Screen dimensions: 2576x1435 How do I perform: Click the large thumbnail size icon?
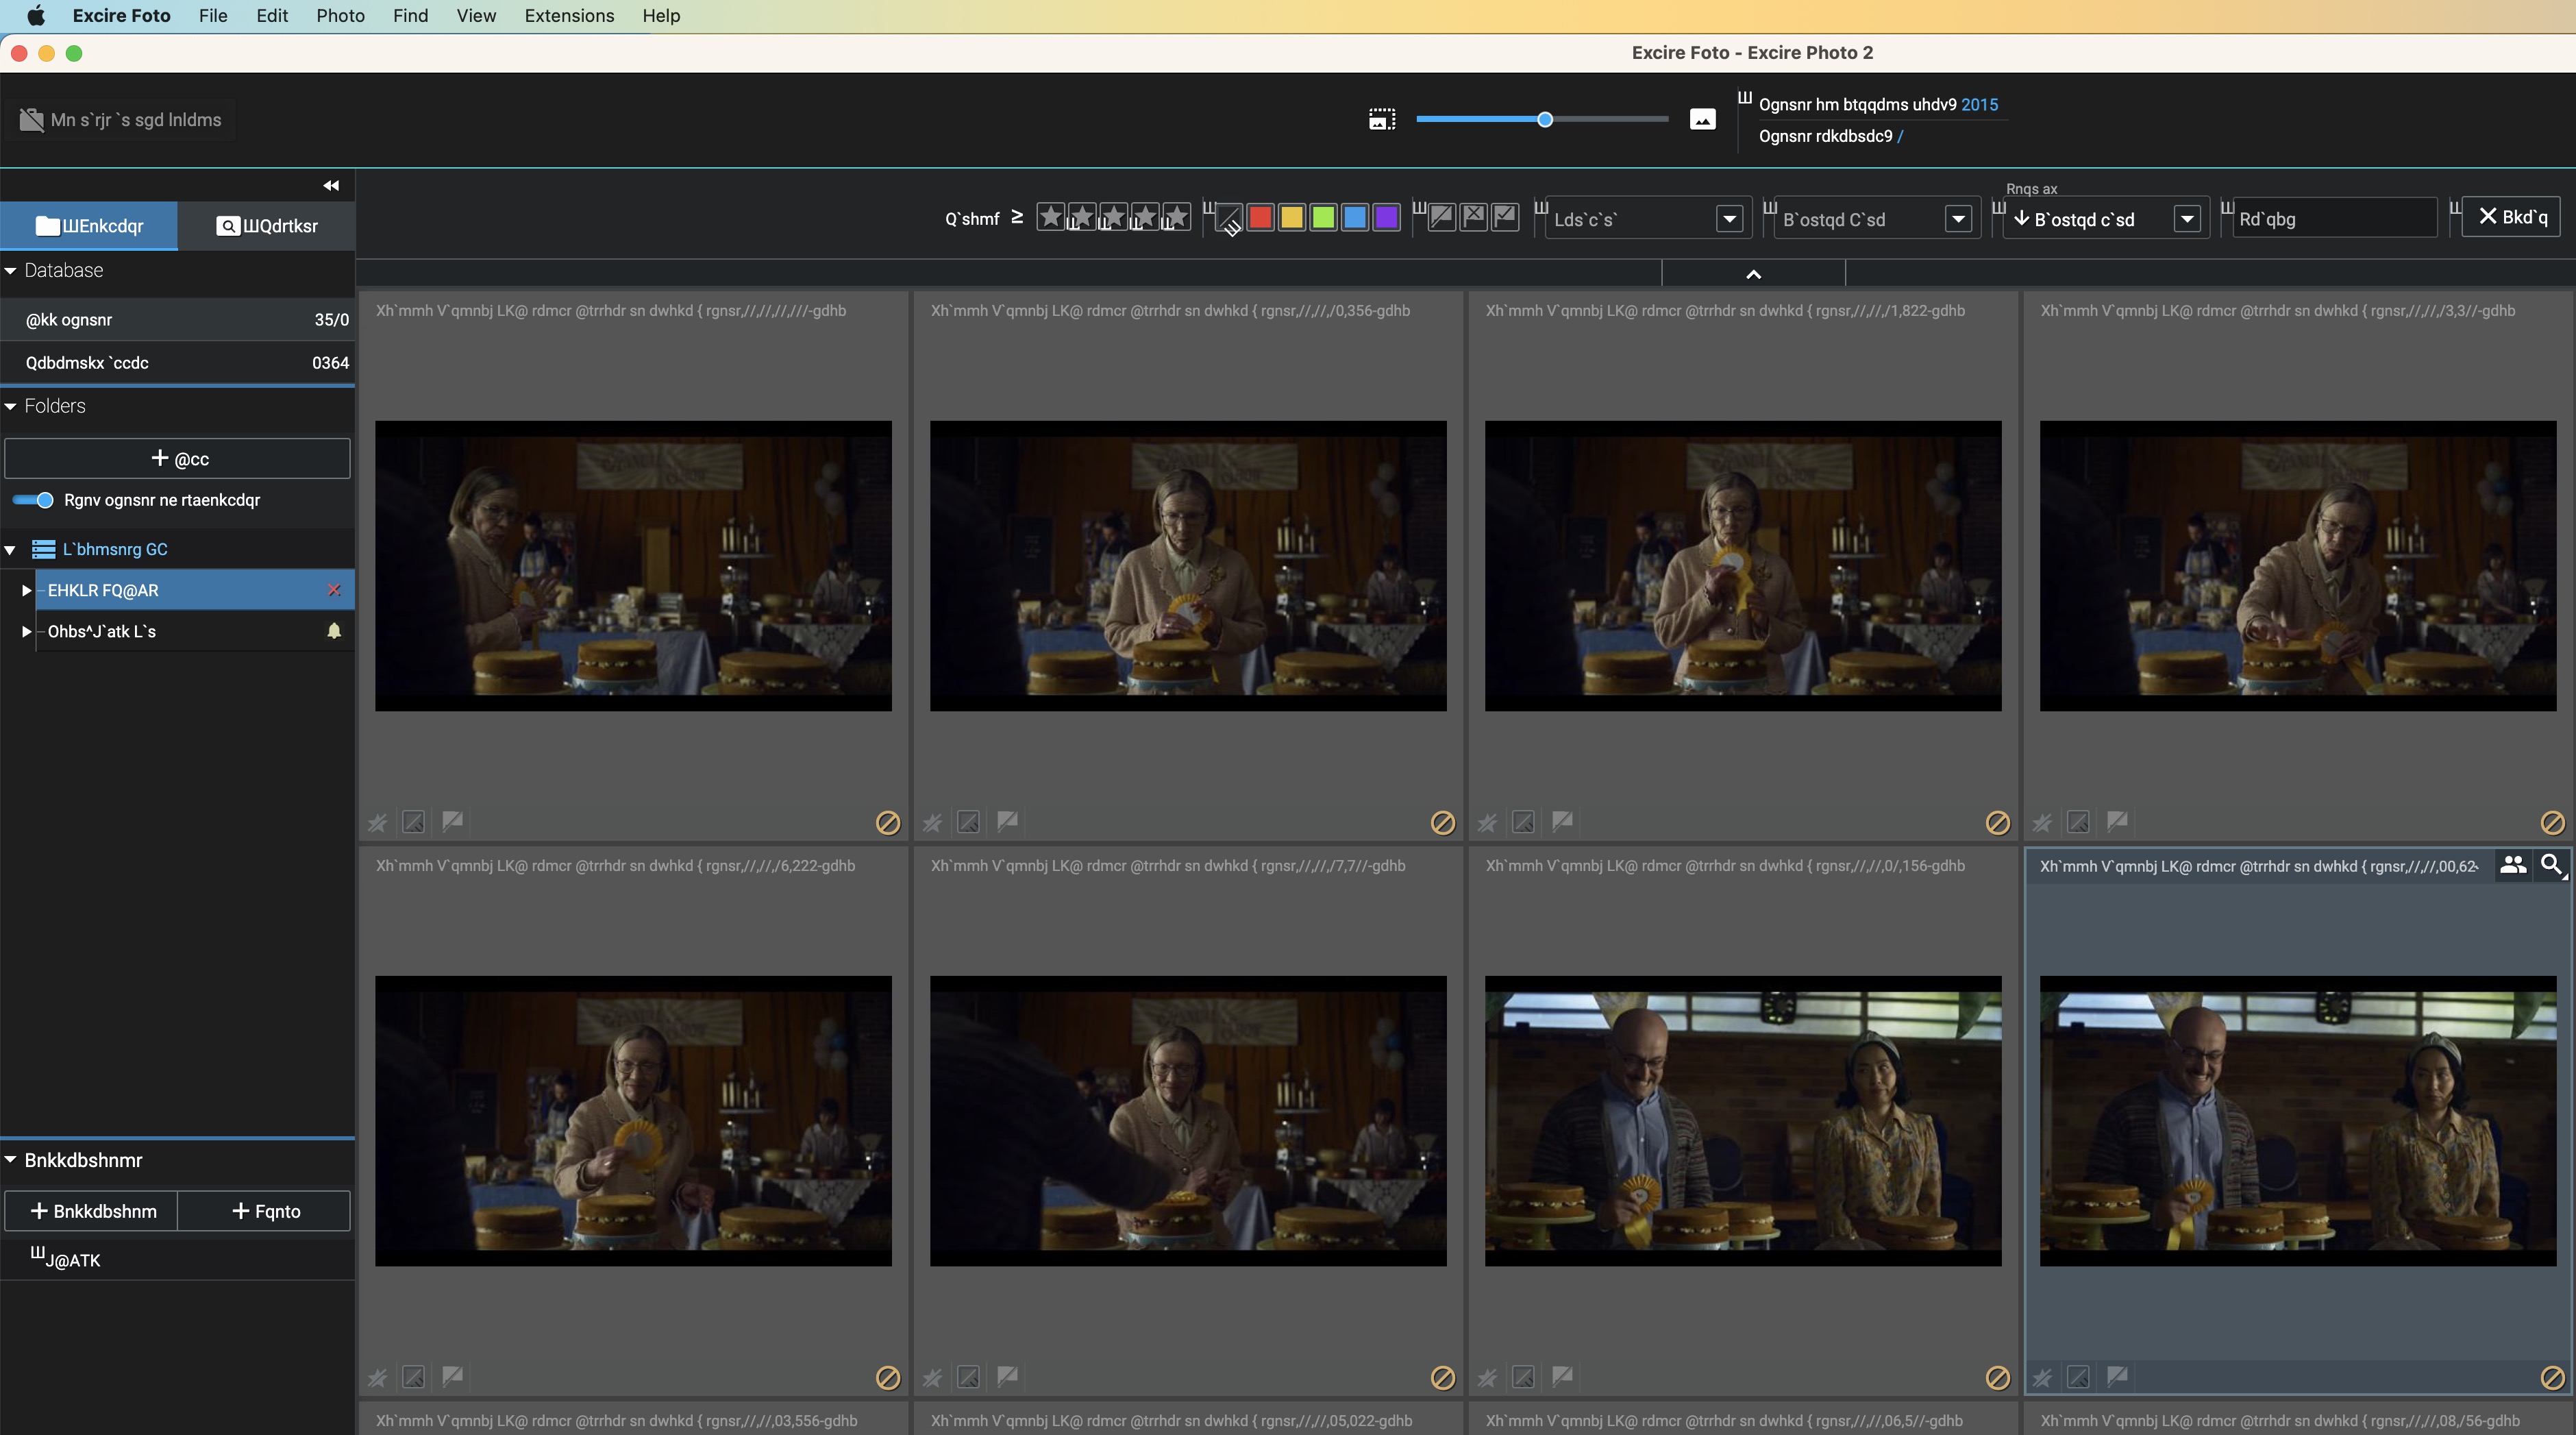(x=1702, y=120)
